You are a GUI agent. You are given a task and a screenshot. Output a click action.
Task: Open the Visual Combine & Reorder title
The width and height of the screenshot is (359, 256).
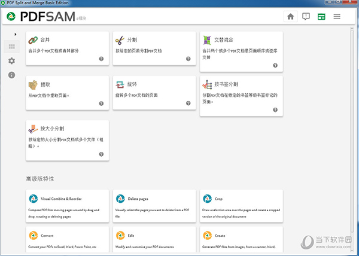tap(61, 199)
